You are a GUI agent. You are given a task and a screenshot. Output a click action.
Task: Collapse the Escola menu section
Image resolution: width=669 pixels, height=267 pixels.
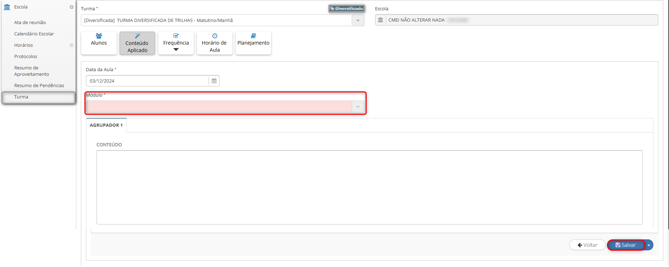pyautogui.click(x=71, y=7)
